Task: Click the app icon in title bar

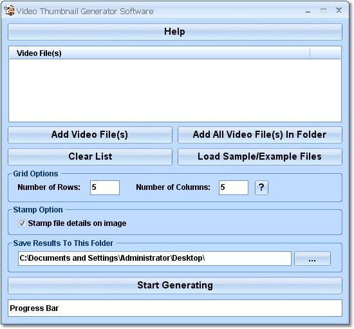Action: (x=9, y=11)
